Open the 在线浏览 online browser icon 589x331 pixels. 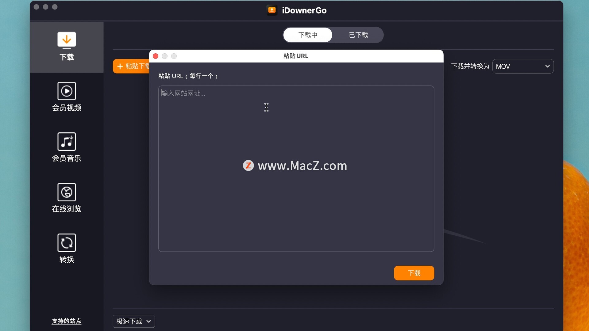coord(67,192)
